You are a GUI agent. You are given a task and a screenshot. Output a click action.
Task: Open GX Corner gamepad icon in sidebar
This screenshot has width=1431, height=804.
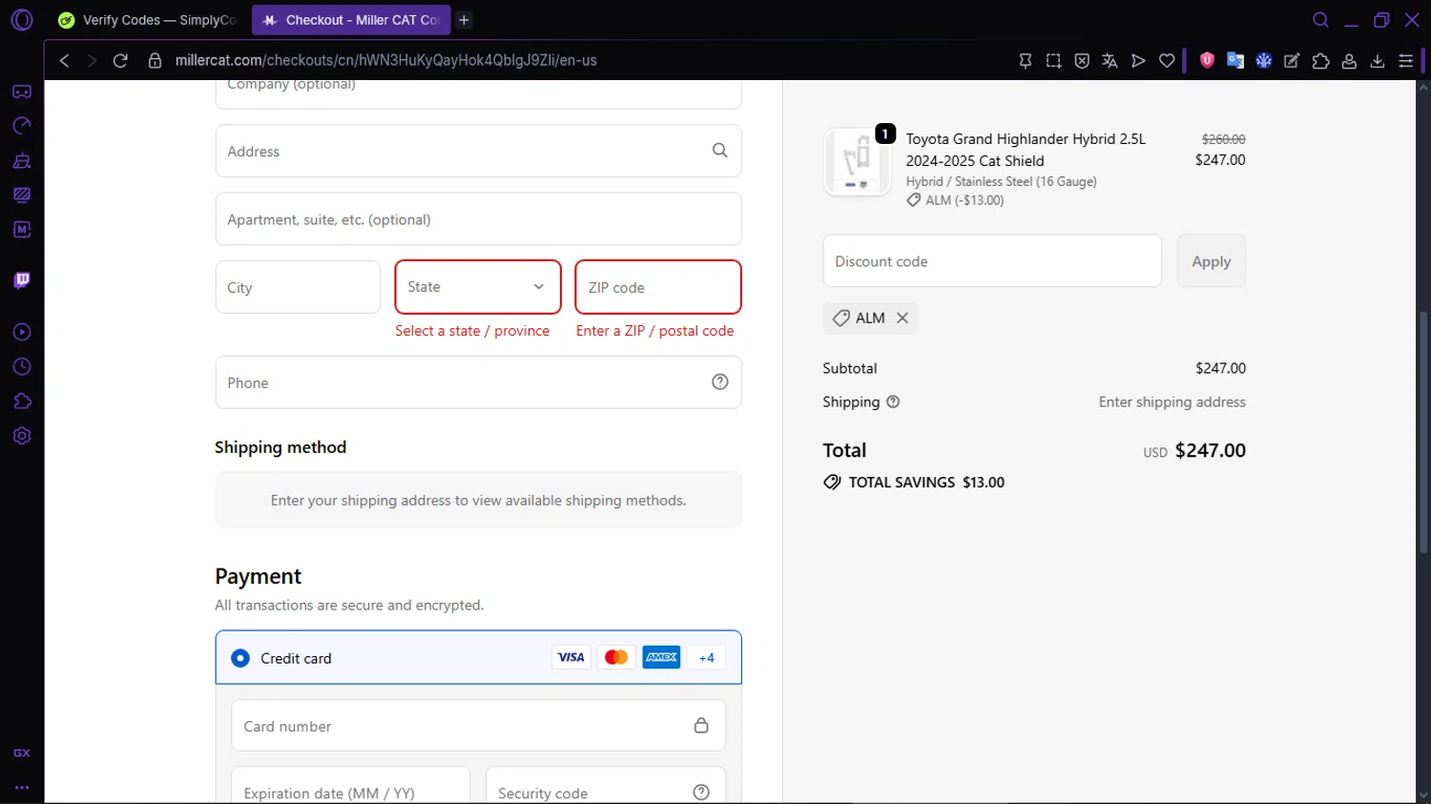pyautogui.click(x=22, y=92)
